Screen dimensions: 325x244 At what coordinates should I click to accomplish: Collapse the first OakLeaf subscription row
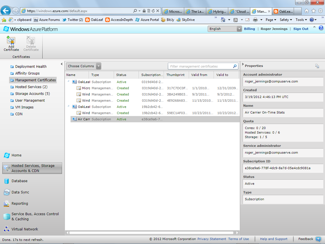pyautogui.click(x=69, y=82)
